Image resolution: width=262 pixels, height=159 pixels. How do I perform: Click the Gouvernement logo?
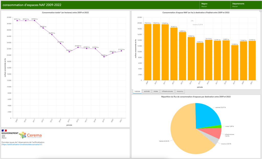pyautogui.click(x=10, y=134)
